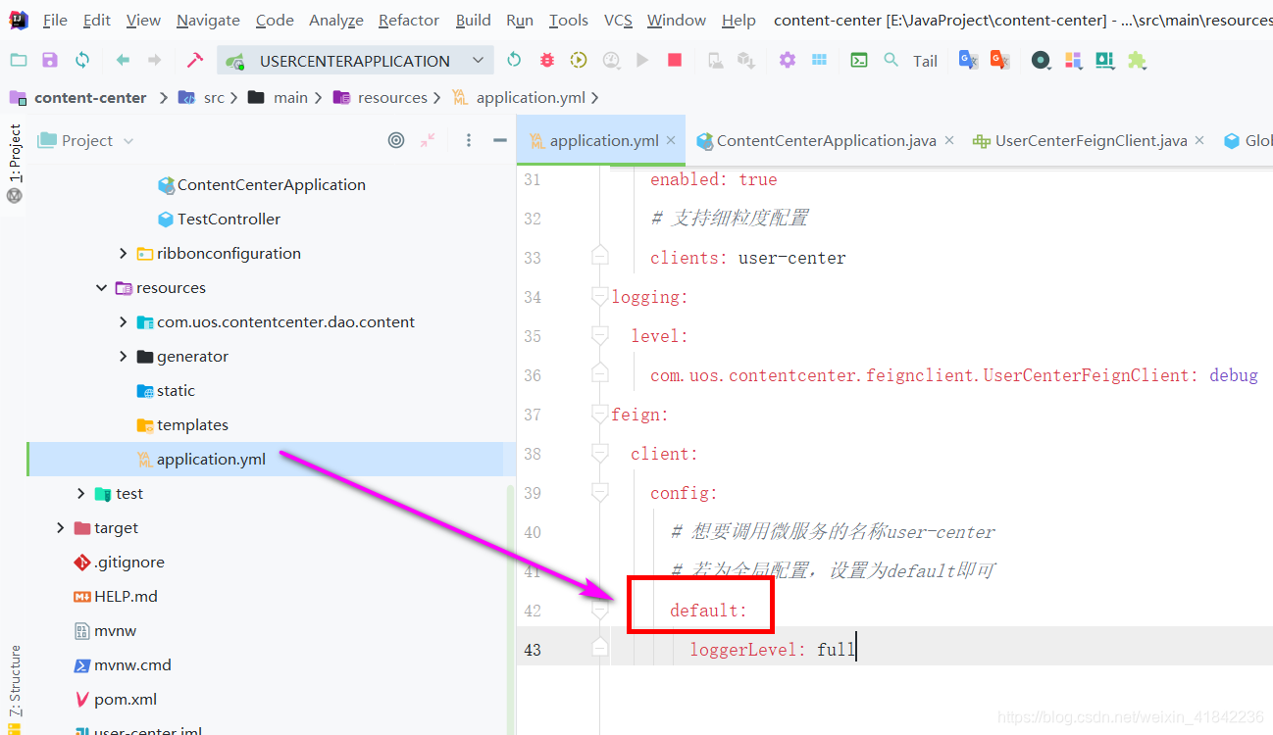Close the ContentCenterApplication.java tab
This screenshot has height=735, width=1273.
[x=949, y=140]
